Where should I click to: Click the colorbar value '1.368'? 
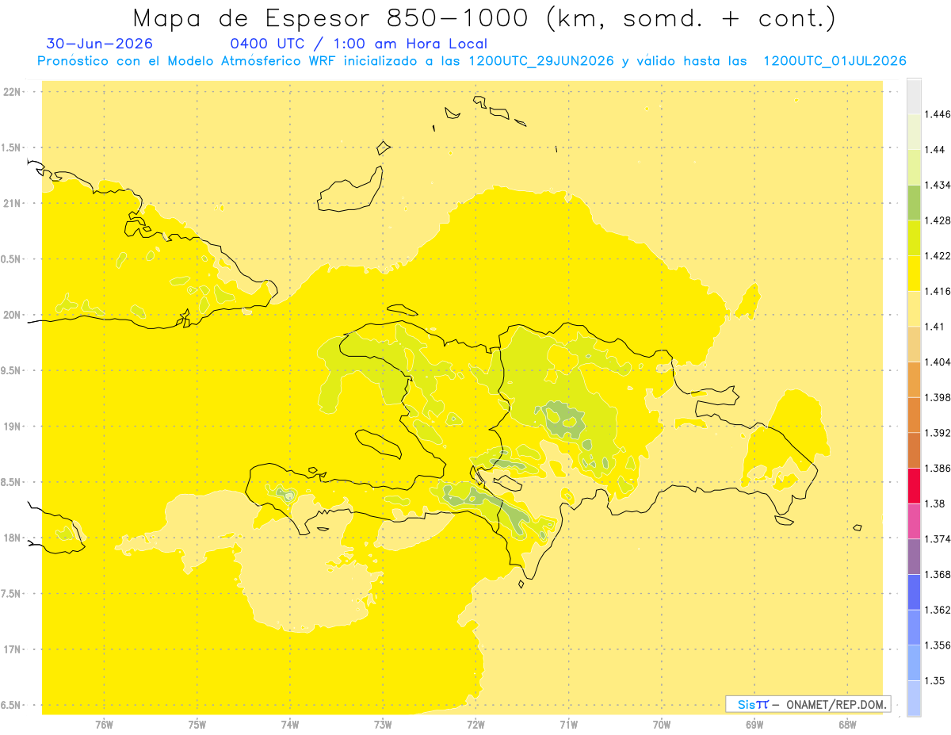click(x=938, y=574)
